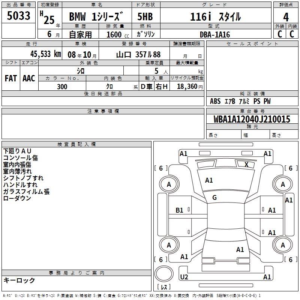The image size is (300, 300).
Task: Click the color number 300
Action: pos(62,87)
